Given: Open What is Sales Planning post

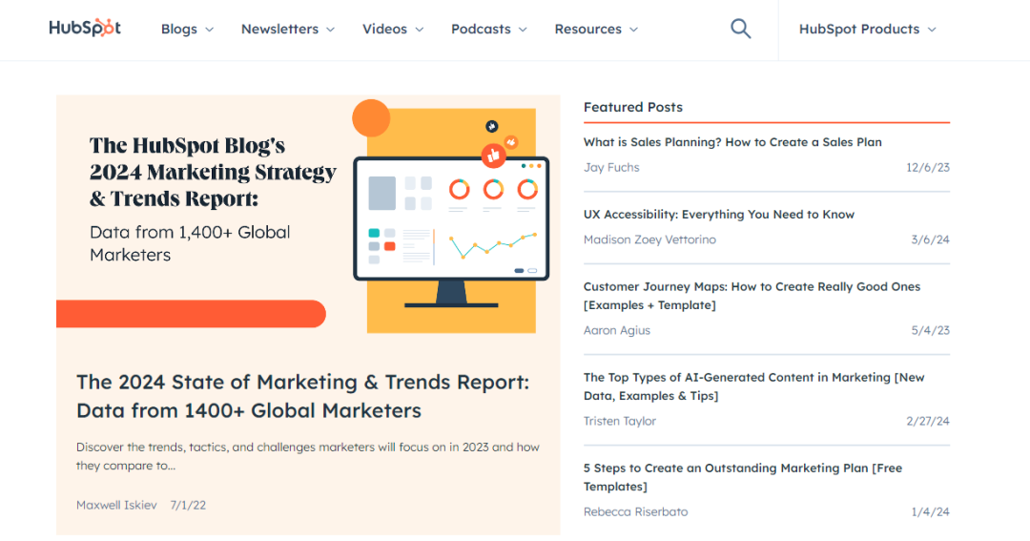Looking at the screenshot, I should pyautogui.click(x=732, y=142).
